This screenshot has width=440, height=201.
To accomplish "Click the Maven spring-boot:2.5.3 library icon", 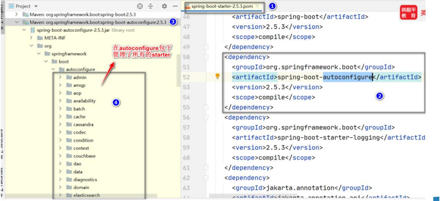I will (26, 14).
